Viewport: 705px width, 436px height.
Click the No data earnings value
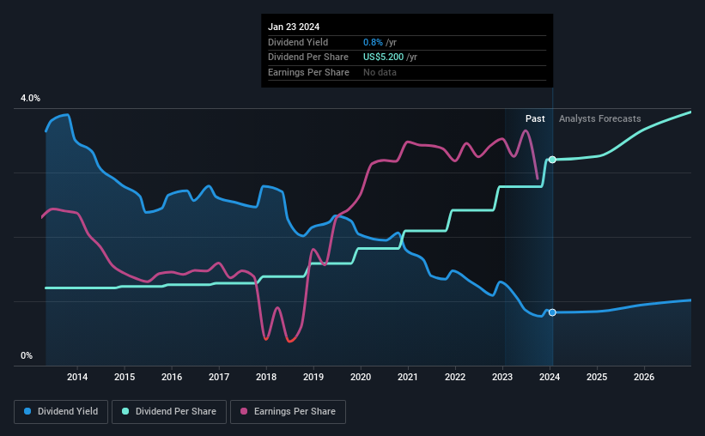[x=380, y=72]
